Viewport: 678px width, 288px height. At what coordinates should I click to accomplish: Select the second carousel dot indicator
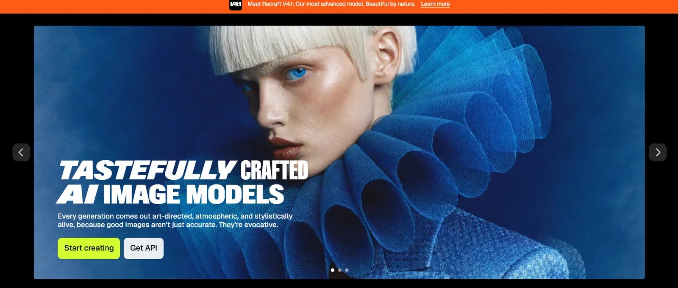click(x=340, y=270)
